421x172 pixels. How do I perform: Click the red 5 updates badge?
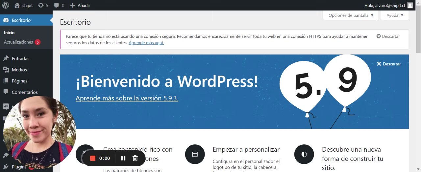click(37, 42)
